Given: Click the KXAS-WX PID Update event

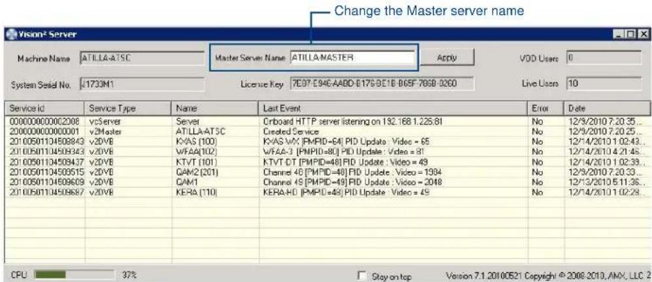Looking at the screenshot, I should (x=346, y=142).
